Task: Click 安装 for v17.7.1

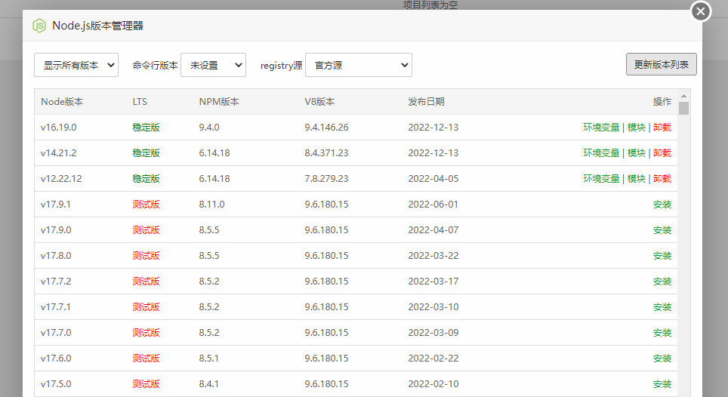Action: tap(662, 306)
